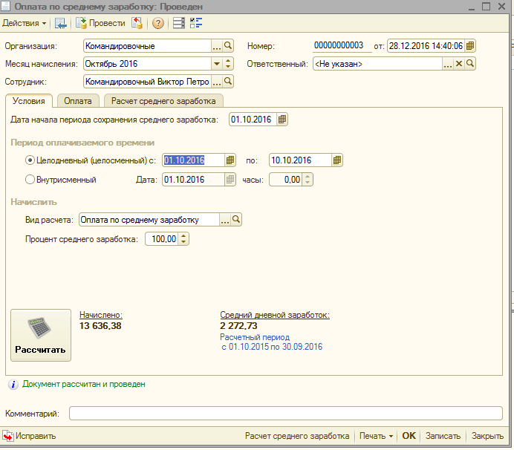Open the Расчет среднего заработка tab
Screen dimensions: 514x450
coord(163,100)
